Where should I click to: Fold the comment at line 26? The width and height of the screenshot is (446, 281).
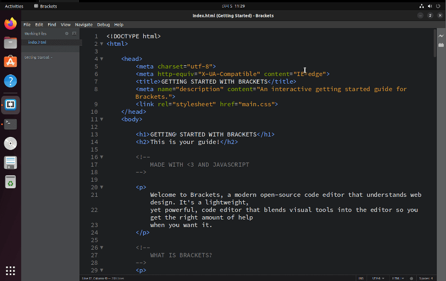pos(102,248)
